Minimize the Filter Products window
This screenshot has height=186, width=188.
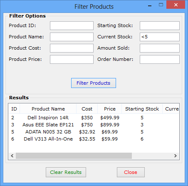coord(150,6)
